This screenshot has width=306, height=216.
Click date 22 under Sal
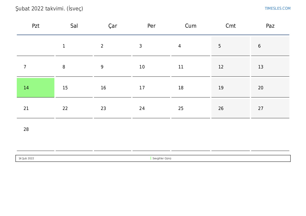click(74, 109)
